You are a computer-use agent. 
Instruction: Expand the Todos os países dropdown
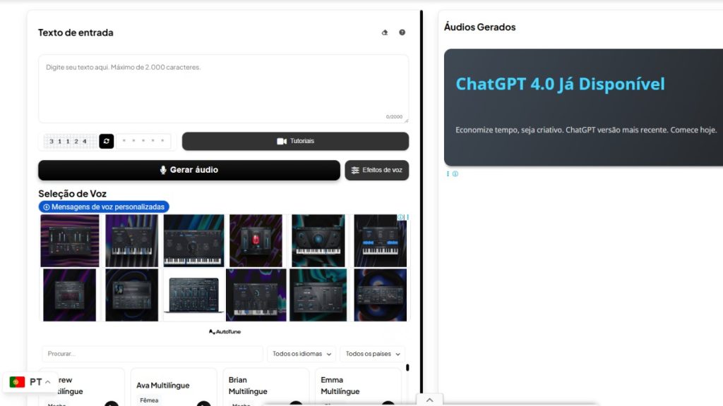pyautogui.click(x=373, y=354)
